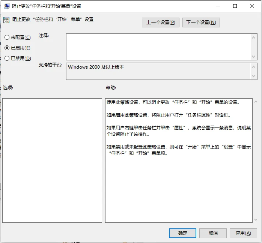Click the empty 选项 options panel

coord(52,160)
